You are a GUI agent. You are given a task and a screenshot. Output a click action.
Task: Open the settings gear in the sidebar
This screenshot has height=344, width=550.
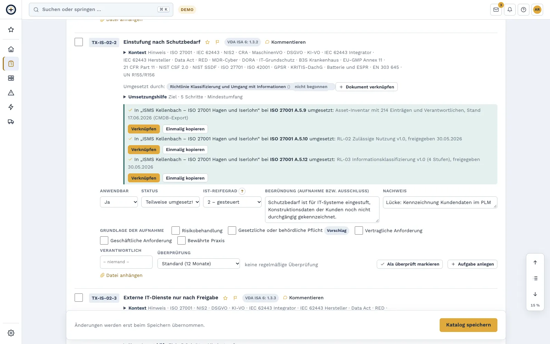coord(11,333)
